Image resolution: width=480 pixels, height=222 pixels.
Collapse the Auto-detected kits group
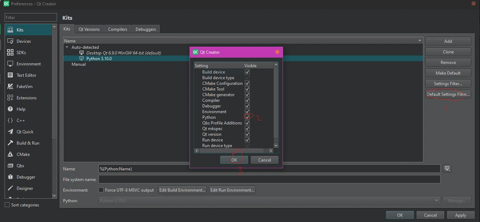coord(67,47)
